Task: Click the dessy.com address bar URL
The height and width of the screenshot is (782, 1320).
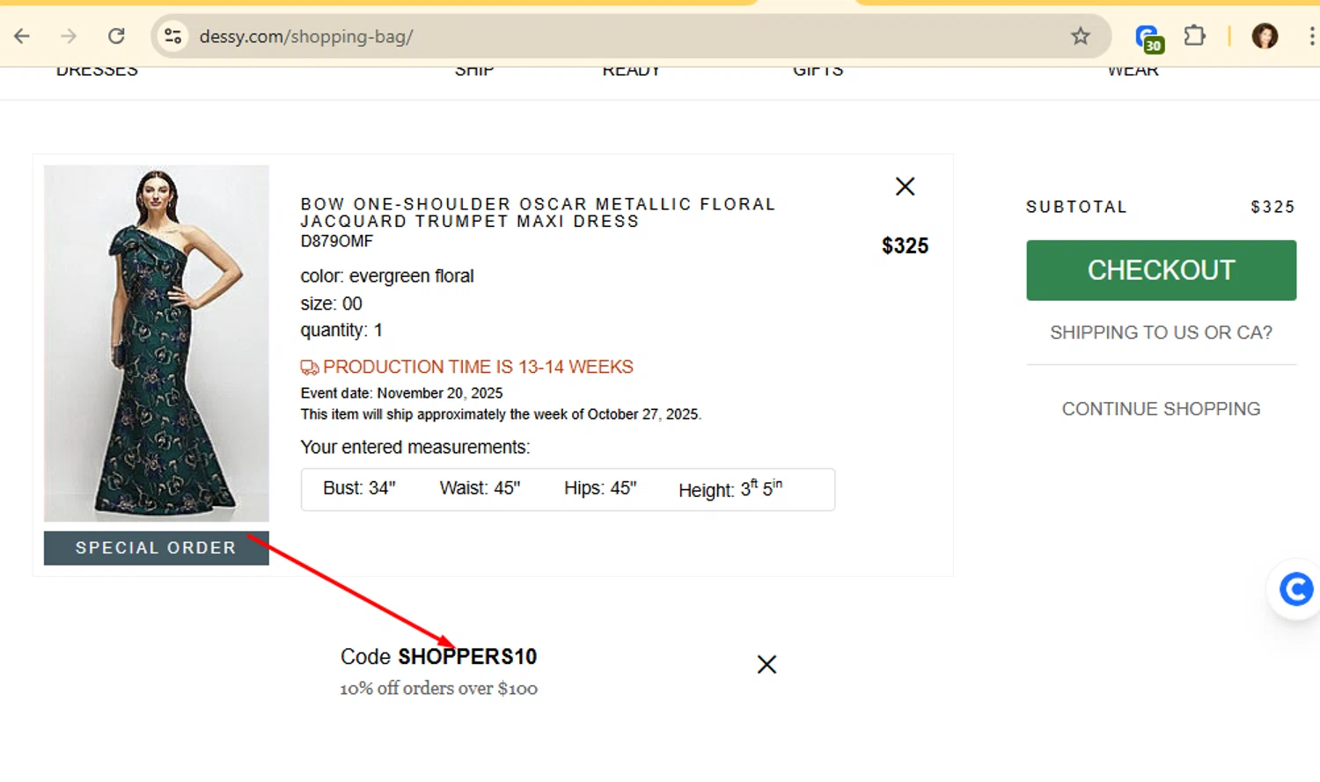Action: pyautogui.click(x=306, y=36)
